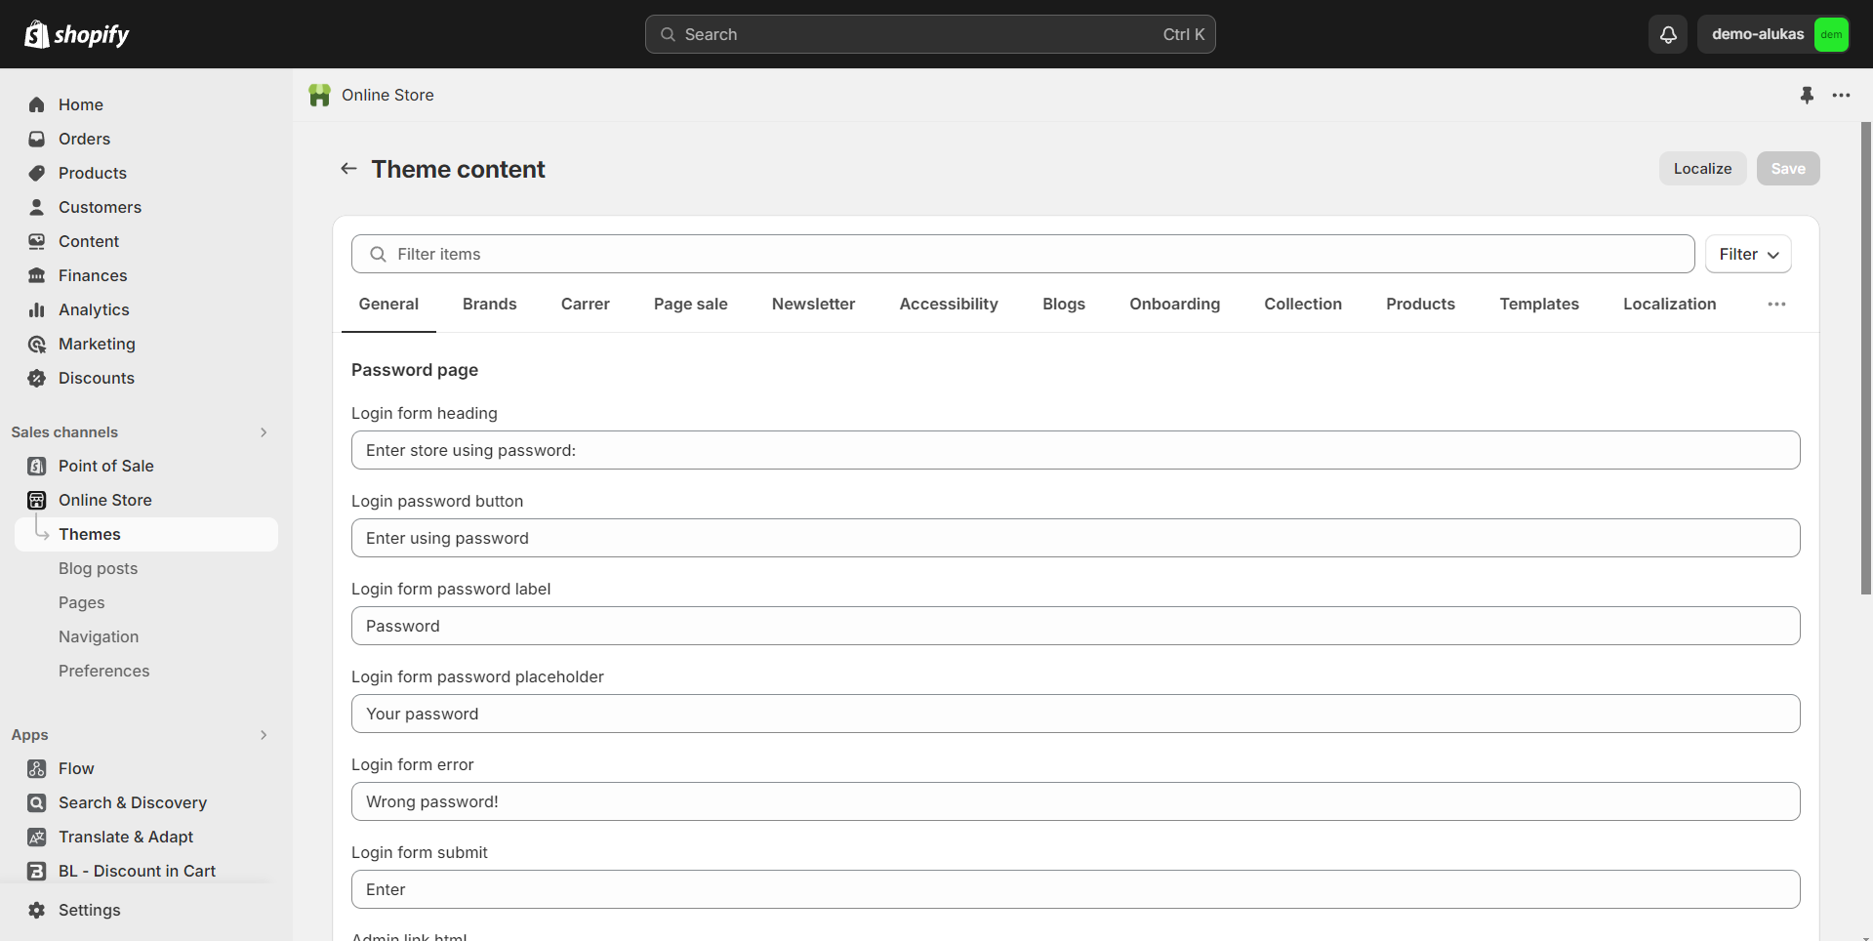Click the Shopify logo
Viewport: 1873px width, 941px height.
pyautogui.click(x=77, y=34)
